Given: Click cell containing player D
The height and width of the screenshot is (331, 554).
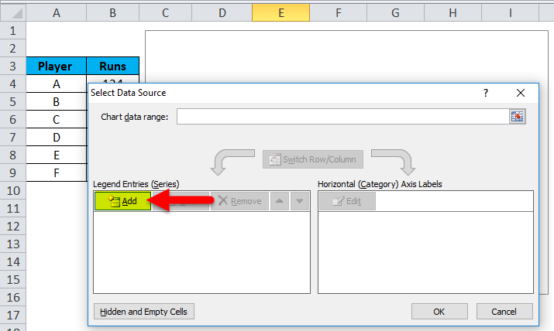Looking at the screenshot, I should click(57, 137).
